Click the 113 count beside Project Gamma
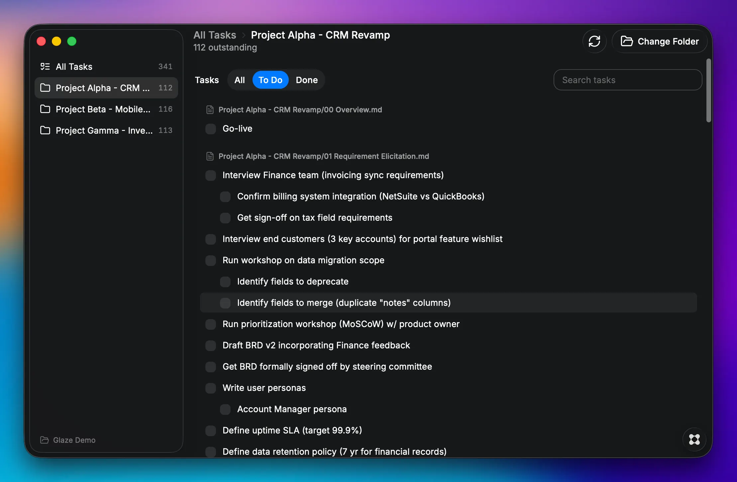737x482 pixels. pyautogui.click(x=165, y=130)
